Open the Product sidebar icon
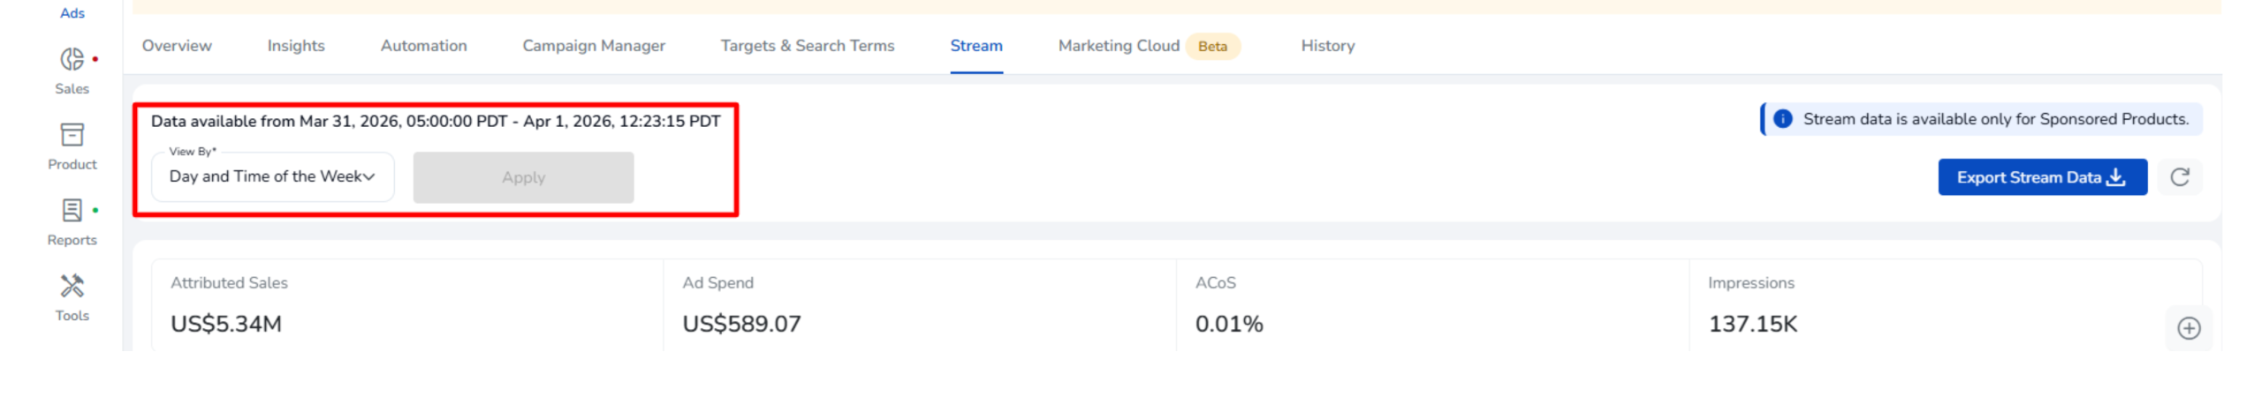Viewport: 2262px width, 411px height. coord(72,135)
